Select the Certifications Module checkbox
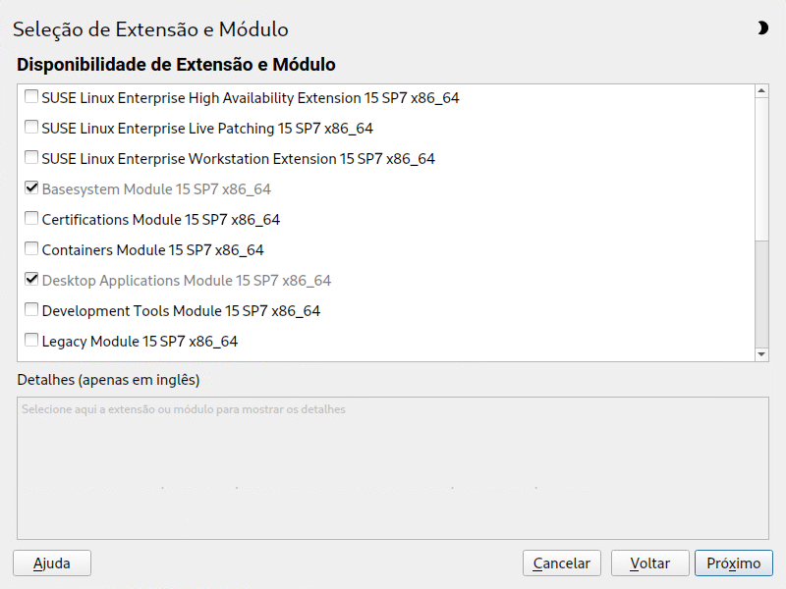 click(x=31, y=219)
